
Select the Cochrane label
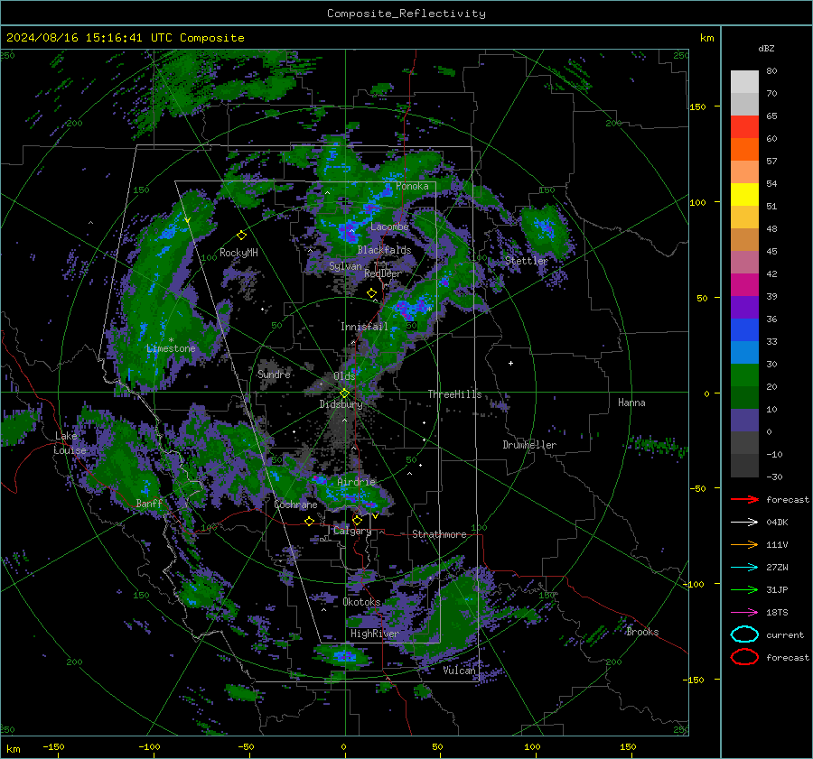(x=295, y=504)
